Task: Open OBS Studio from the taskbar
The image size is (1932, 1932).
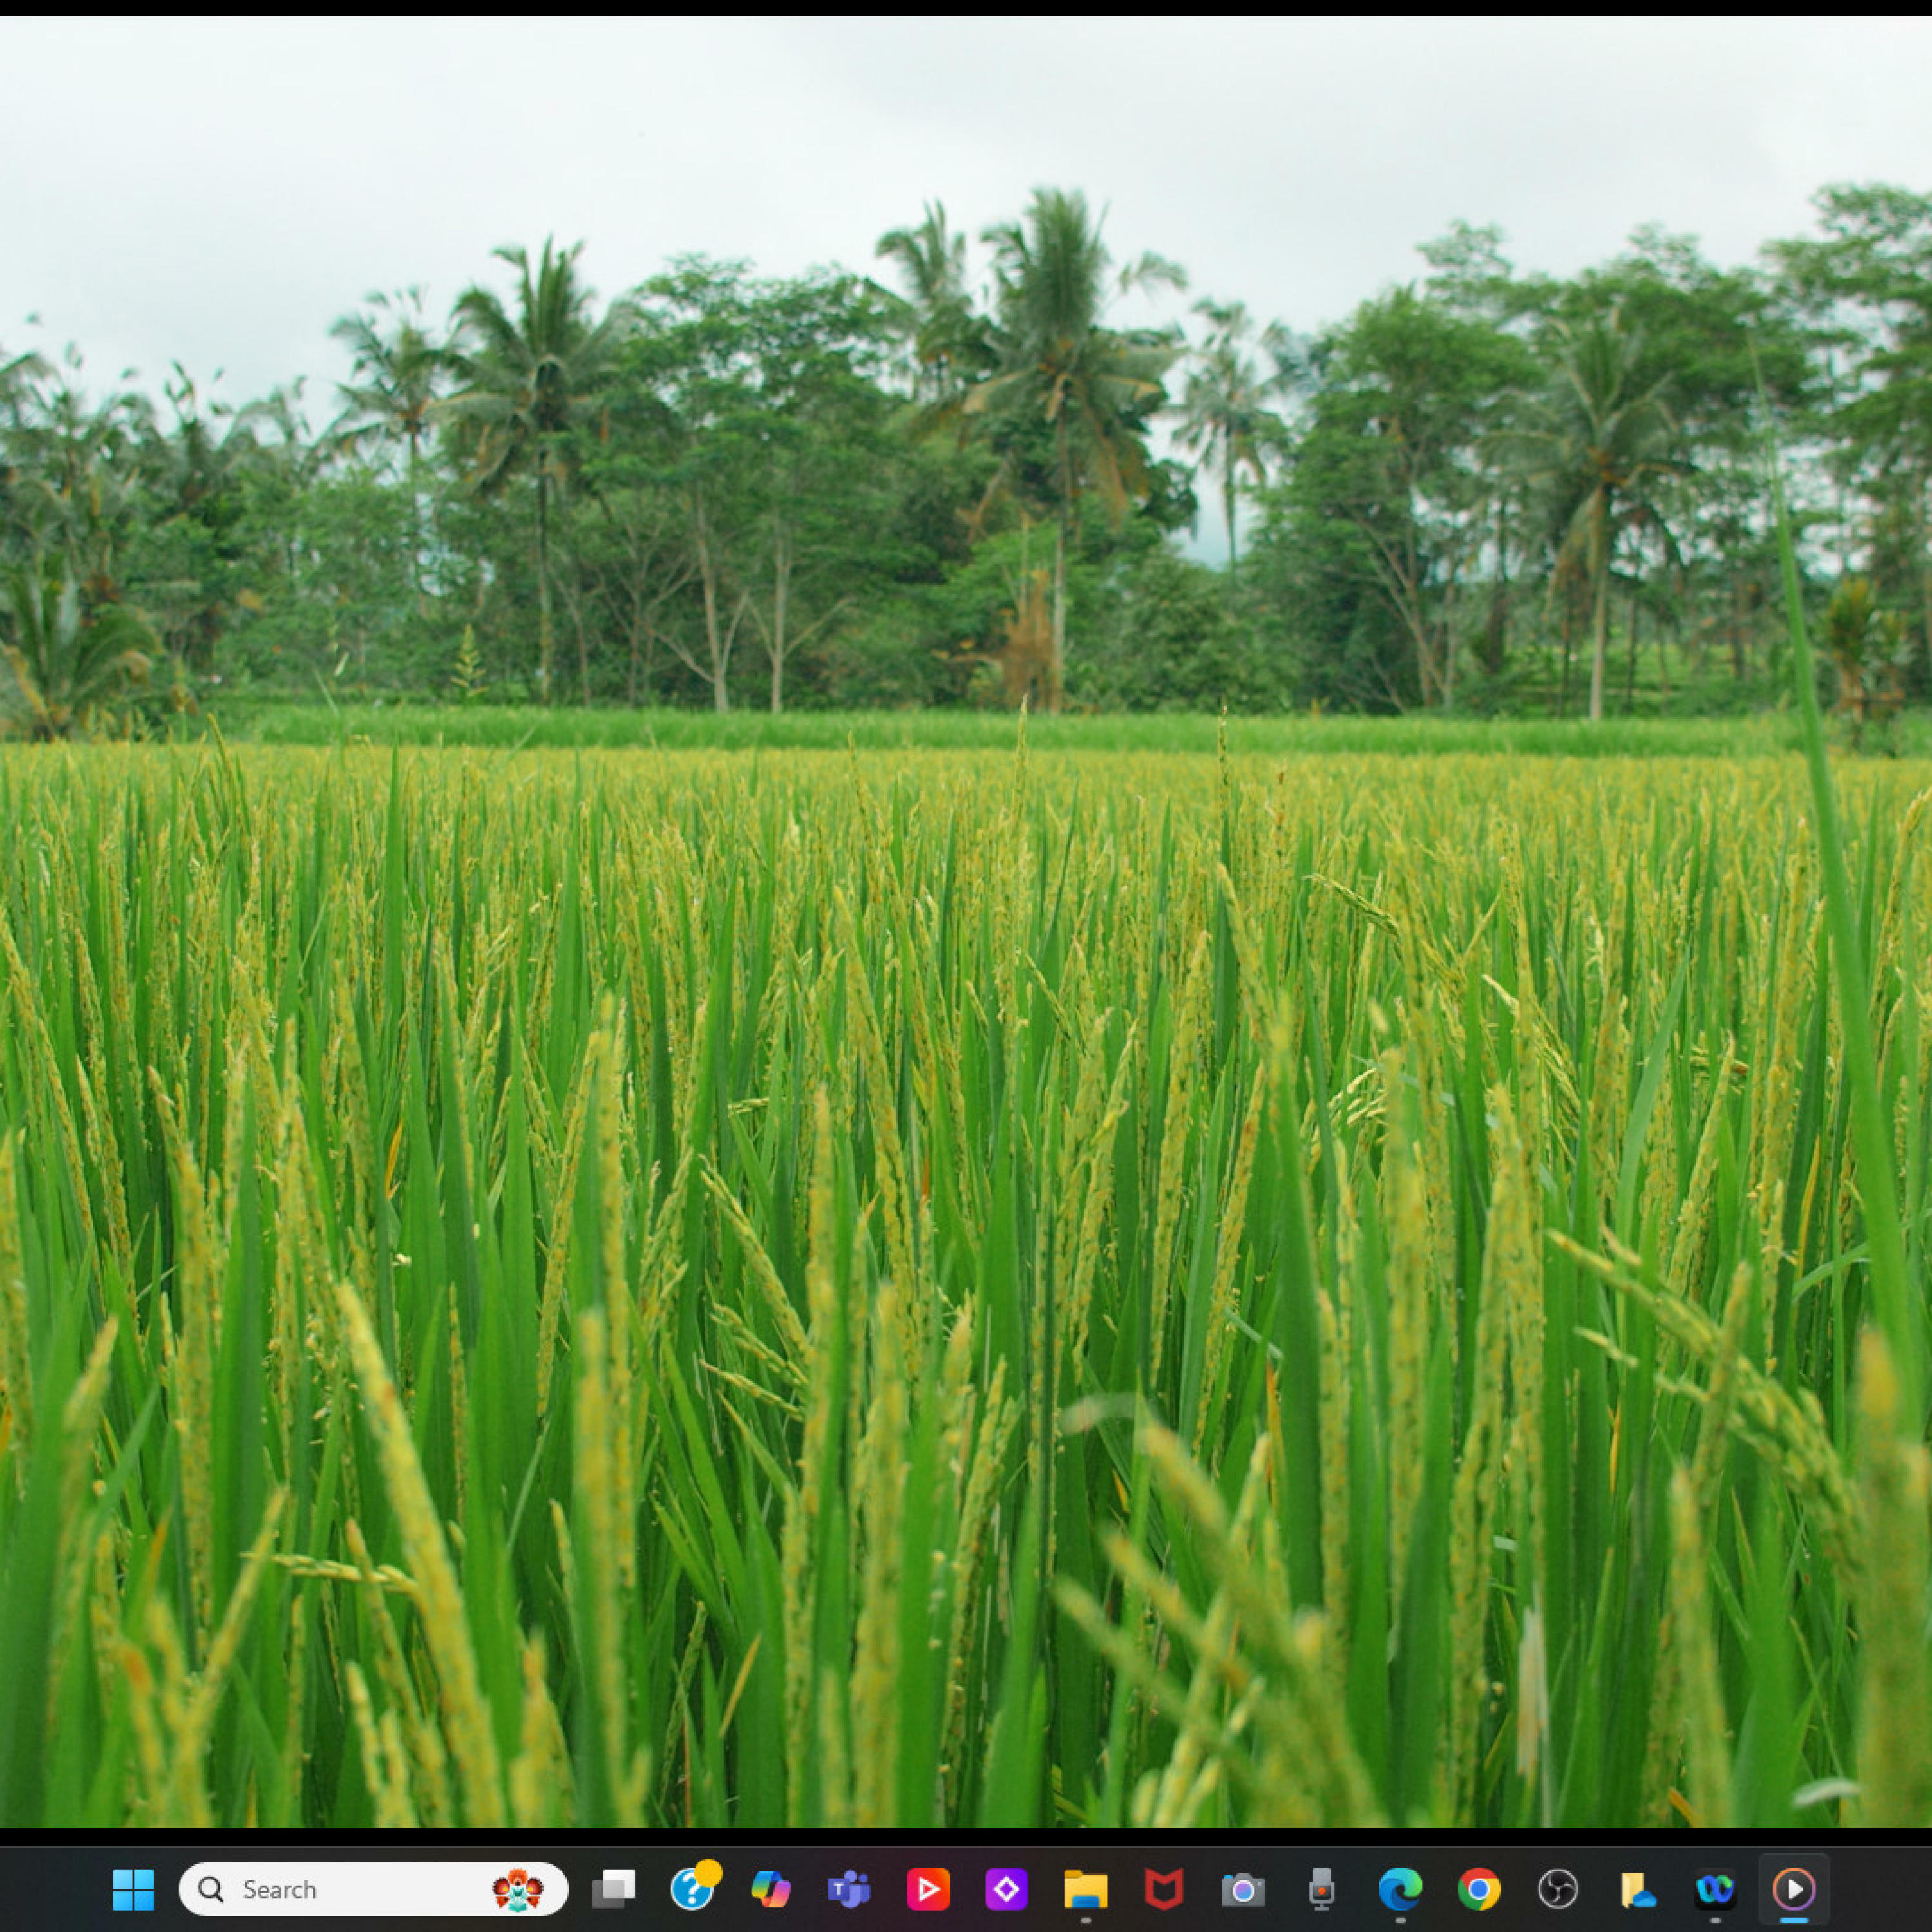Action: pyautogui.click(x=1557, y=1889)
